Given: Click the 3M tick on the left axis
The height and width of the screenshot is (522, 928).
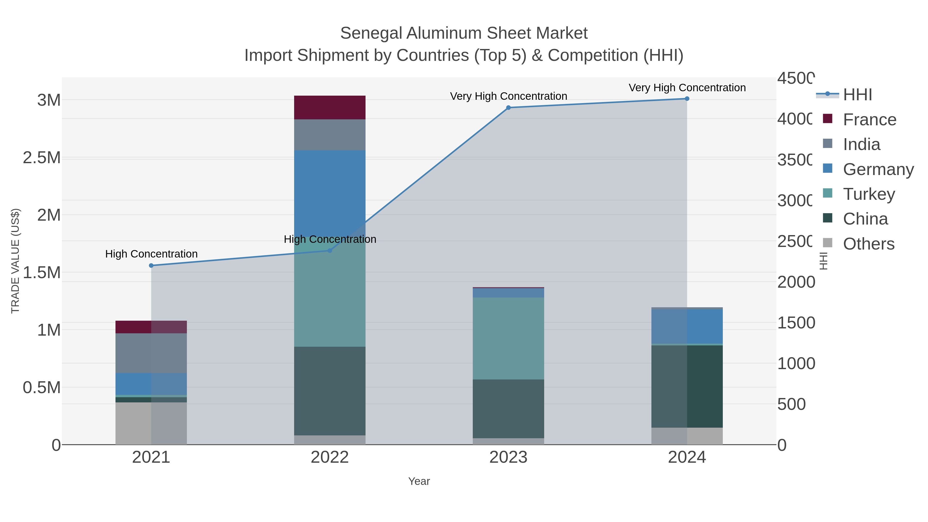Looking at the screenshot, I should tap(49, 100).
